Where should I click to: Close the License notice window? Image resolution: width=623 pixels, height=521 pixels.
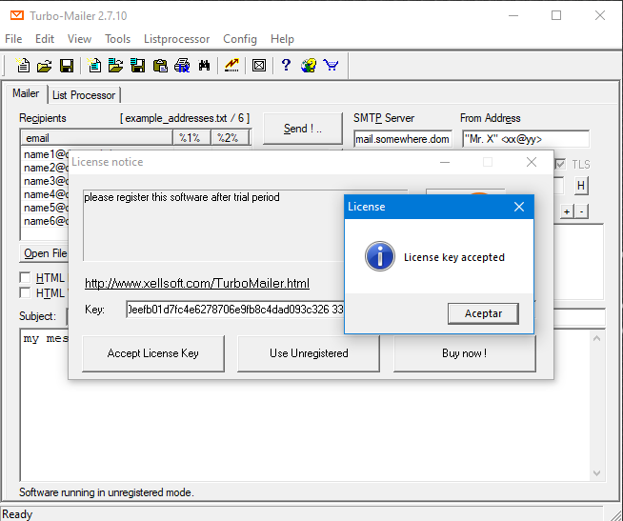click(532, 162)
